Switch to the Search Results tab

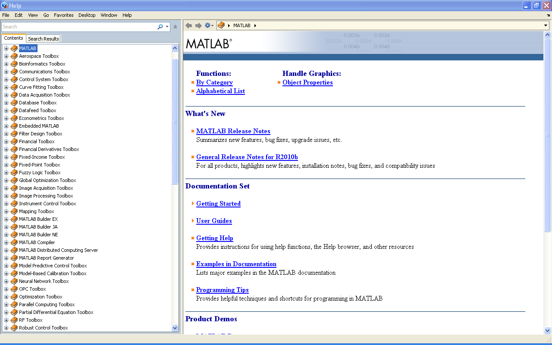coord(44,39)
